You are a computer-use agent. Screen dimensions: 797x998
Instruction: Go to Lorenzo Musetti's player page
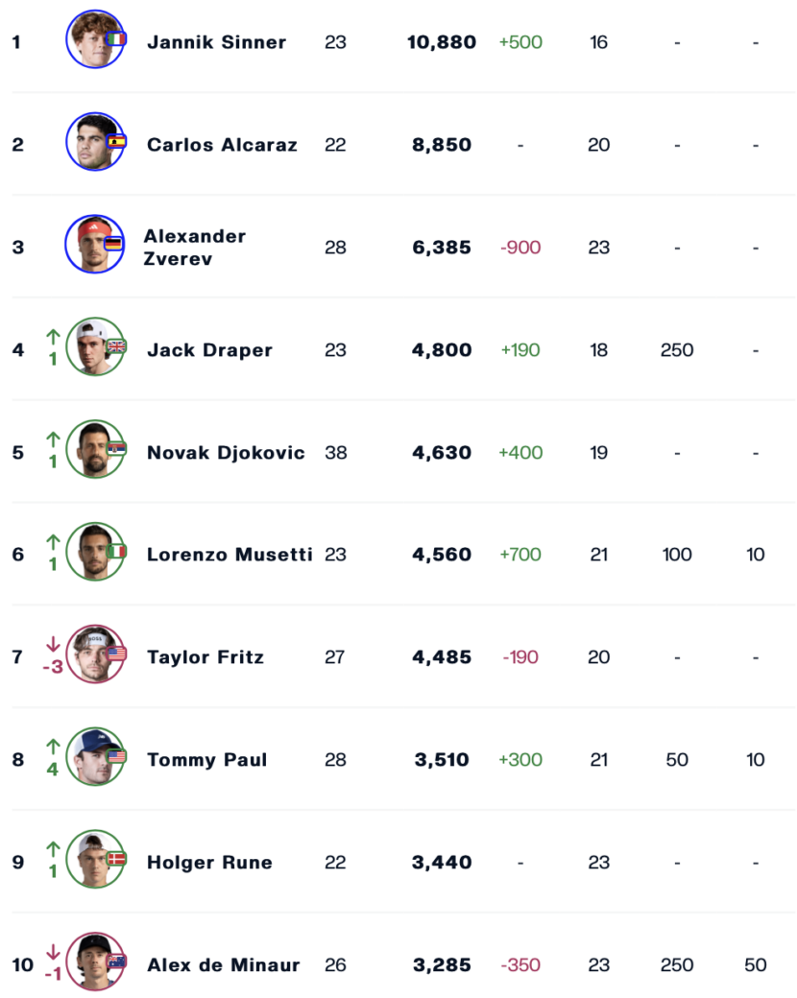[x=229, y=555]
